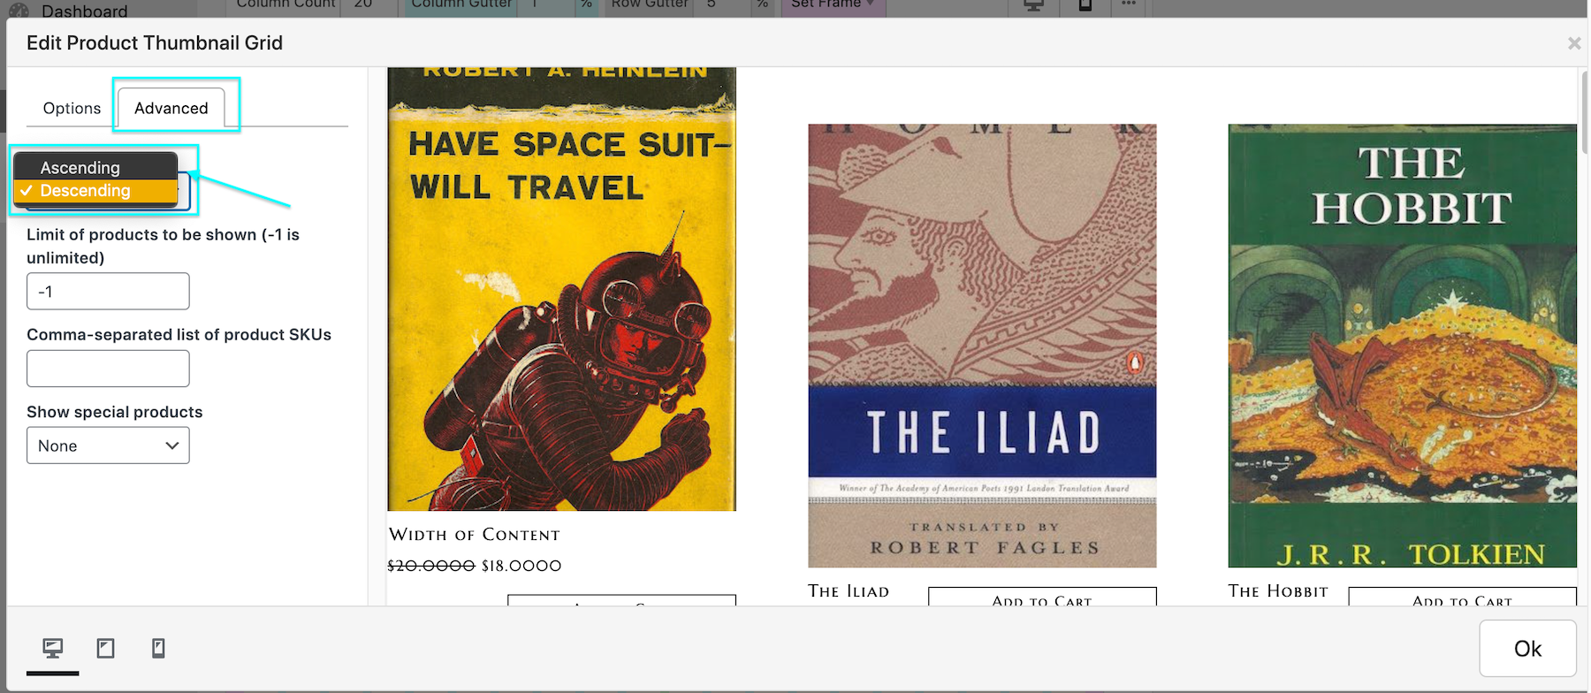This screenshot has width=1591, height=693.
Task: Switch to tablet preview mode
Action: 105,649
